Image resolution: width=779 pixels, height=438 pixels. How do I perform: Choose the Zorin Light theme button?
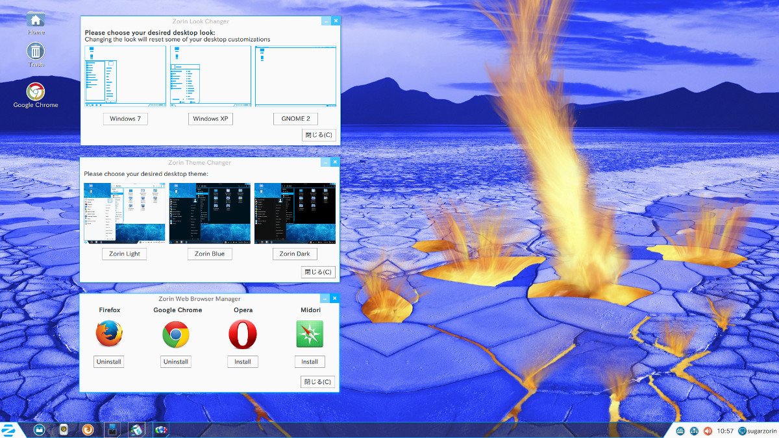coord(124,254)
